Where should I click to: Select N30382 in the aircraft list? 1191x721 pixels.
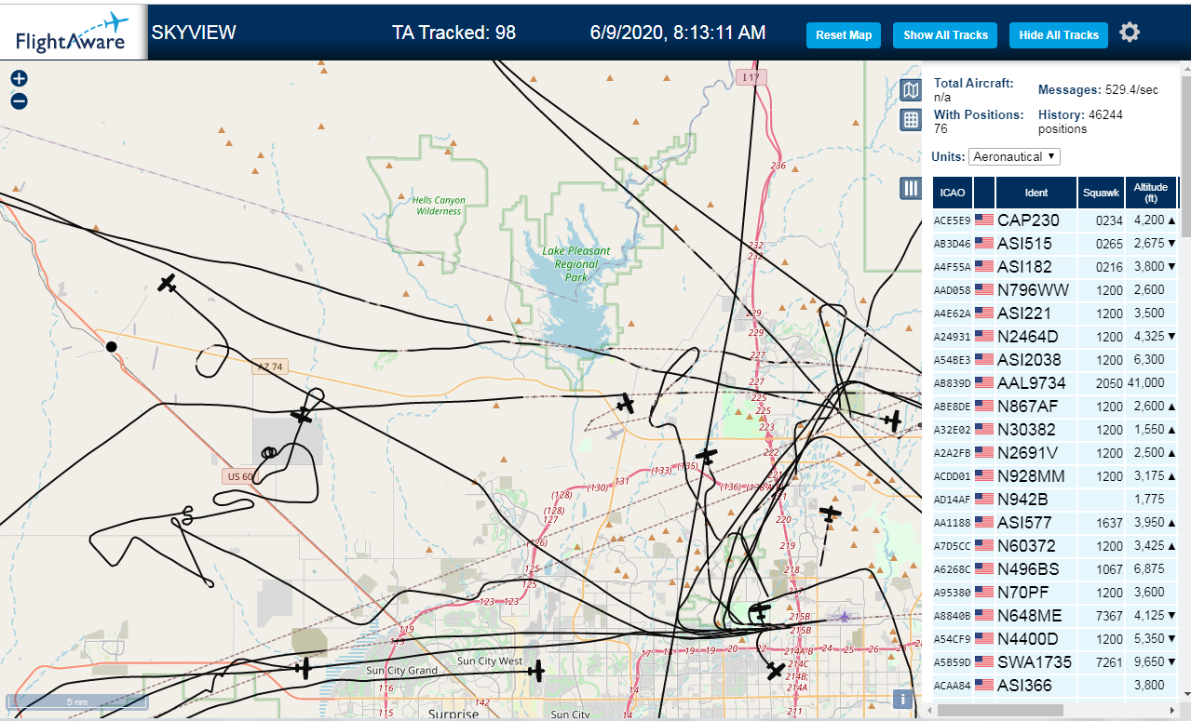click(x=1026, y=430)
